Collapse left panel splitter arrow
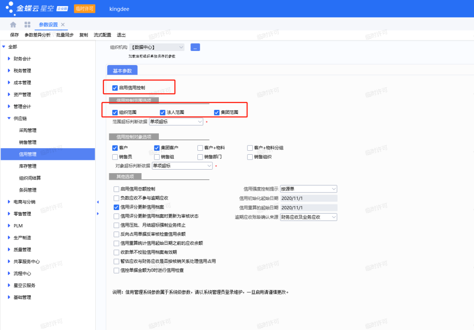The width and height of the screenshot is (474, 330). point(97,202)
